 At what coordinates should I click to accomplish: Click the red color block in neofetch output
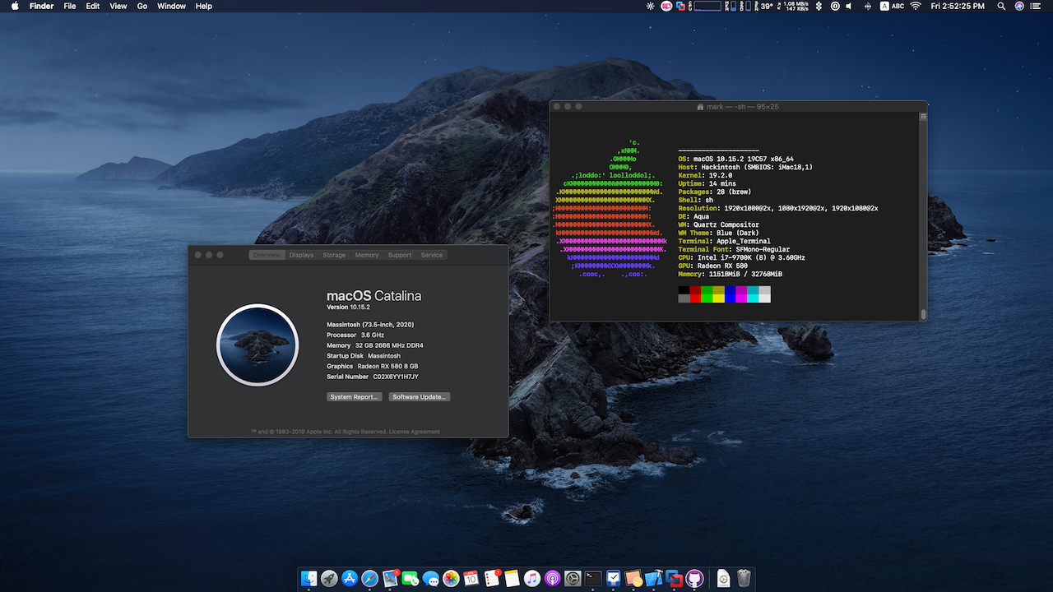(x=695, y=294)
